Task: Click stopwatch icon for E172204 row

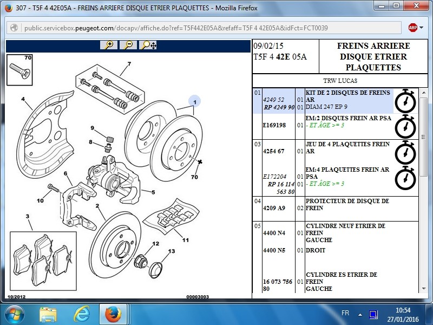Action: click(405, 178)
